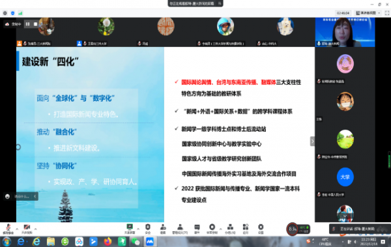Open the Windows Start menu
This screenshot has width=391, height=247.
click(7, 242)
